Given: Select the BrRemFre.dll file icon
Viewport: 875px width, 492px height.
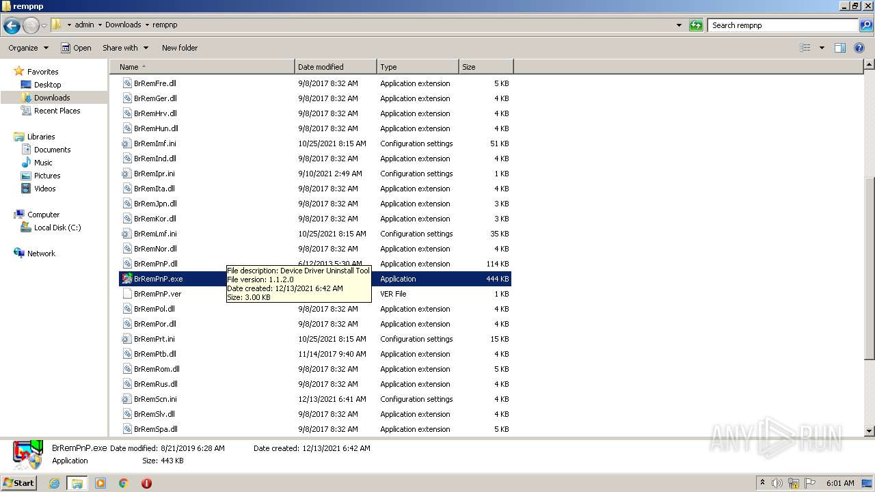Looking at the screenshot, I should pyautogui.click(x=126, y=83).
